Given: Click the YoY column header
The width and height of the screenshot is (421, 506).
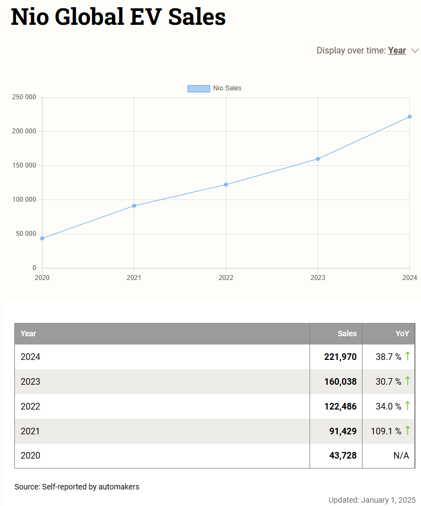Looking at the screenshot, I should tap(402, 333).
